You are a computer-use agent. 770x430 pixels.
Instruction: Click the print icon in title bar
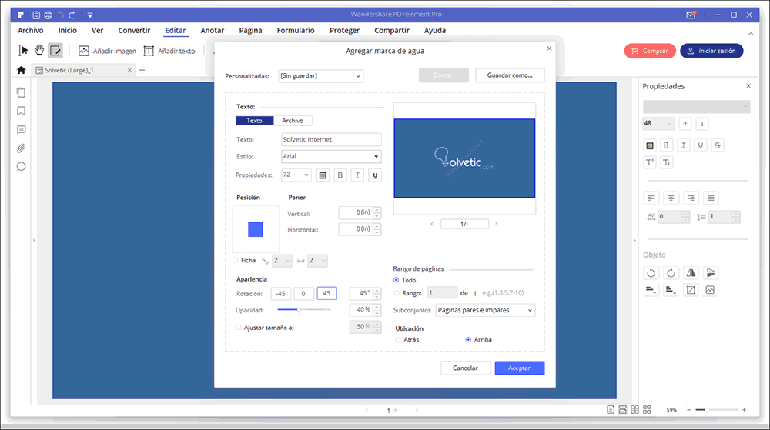pyautogui.click(x=48, y=15)
